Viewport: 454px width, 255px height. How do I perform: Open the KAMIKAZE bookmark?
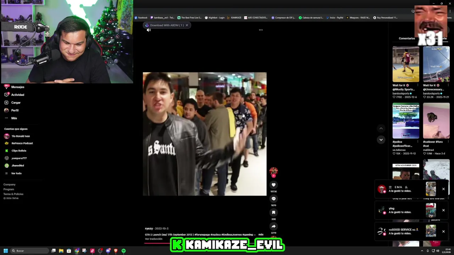pos(234,18)
